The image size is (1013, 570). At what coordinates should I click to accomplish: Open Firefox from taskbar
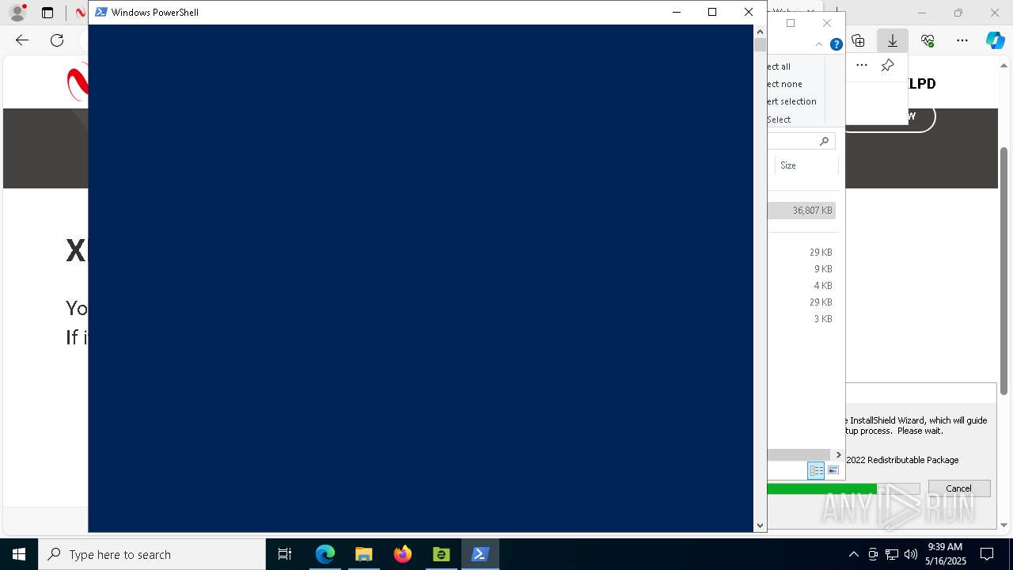pos(403,554)
